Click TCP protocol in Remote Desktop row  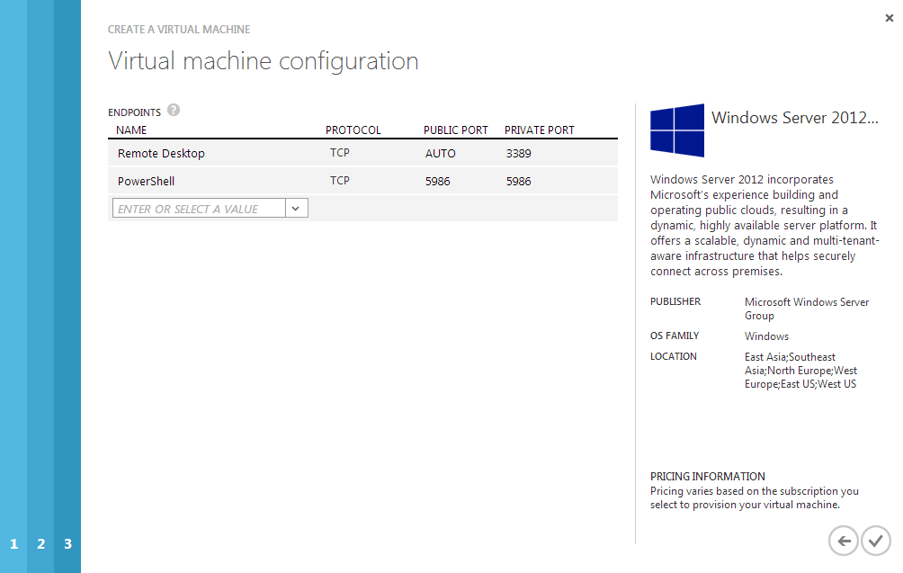(340, 153)
